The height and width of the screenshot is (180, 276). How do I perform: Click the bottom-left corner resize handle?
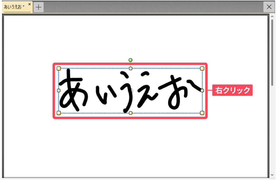(x=59, y=113)
